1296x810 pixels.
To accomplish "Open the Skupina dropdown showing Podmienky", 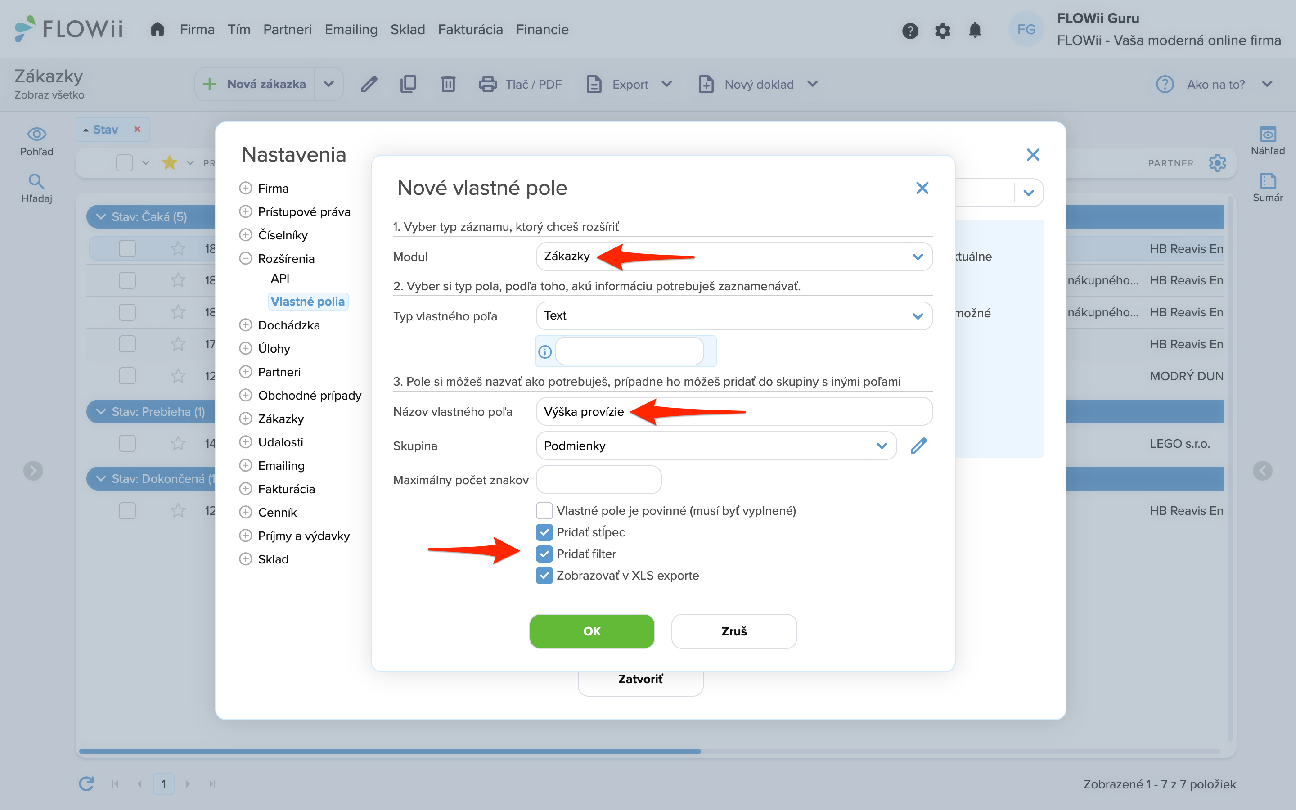I will pyautogui.click(x=716, y=445).
